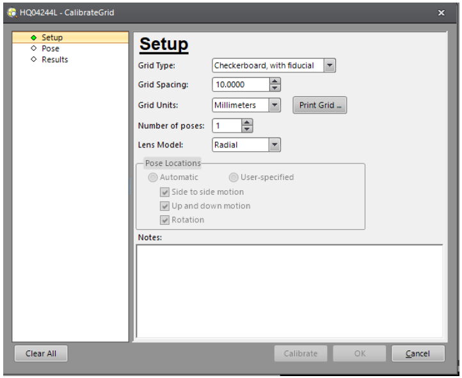Open the Pose step
The image size is (462, 378).
tap(51, 49)
